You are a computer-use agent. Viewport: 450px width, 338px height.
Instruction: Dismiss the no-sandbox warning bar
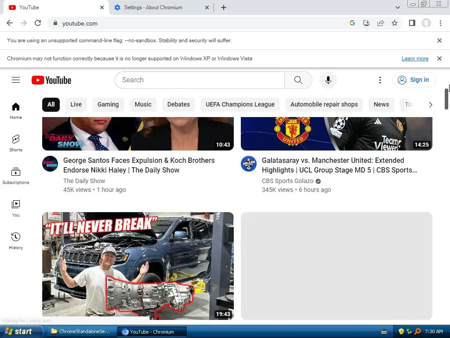tap(439, 40)
